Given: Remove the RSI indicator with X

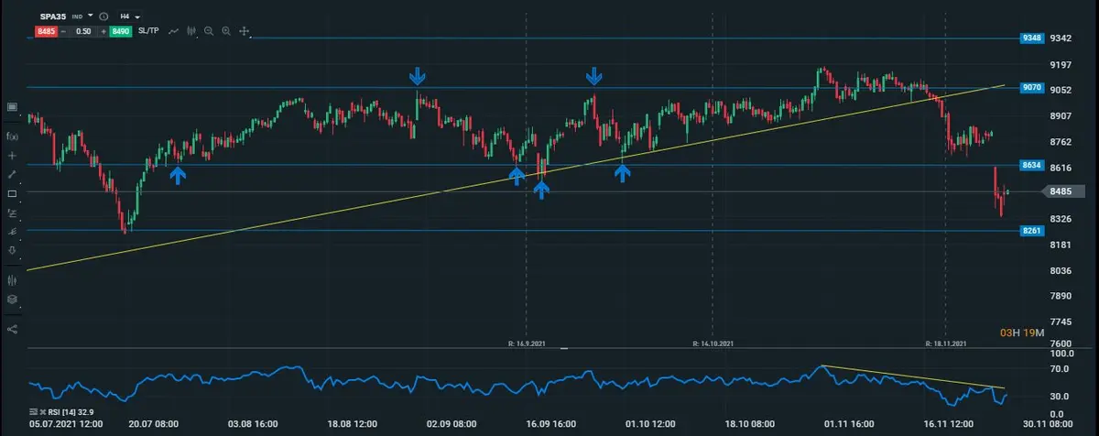Looking at the screenshot, I should coord(42,413).
